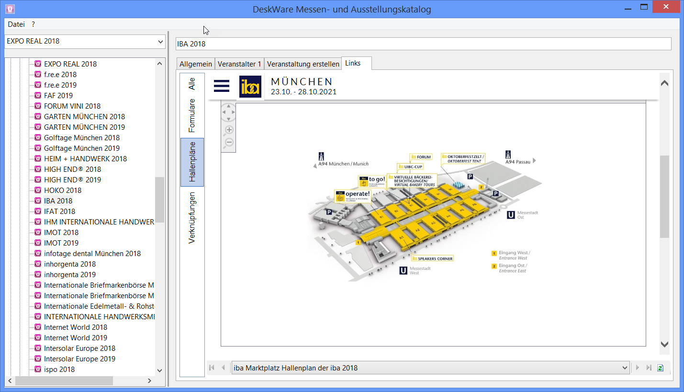Select HIGH END® 2019 in tree
The image size is (684, 392).
coord(73,179)
